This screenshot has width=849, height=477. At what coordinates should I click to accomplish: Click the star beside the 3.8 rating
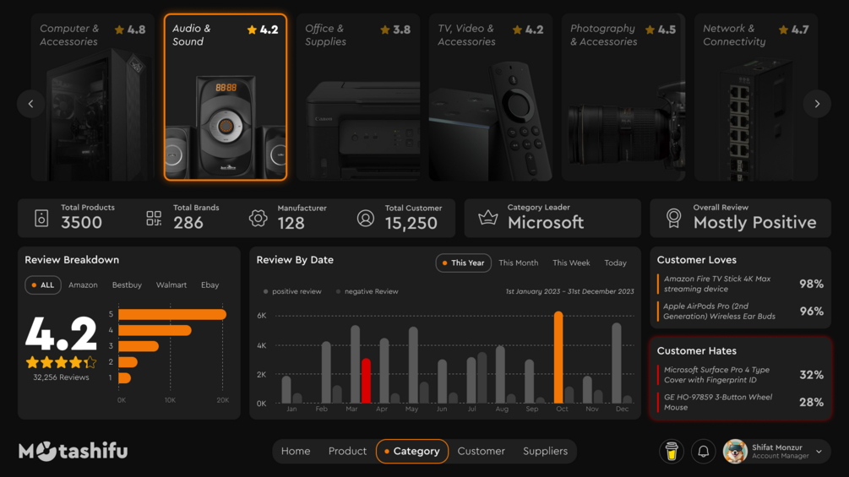click(385, 30)
